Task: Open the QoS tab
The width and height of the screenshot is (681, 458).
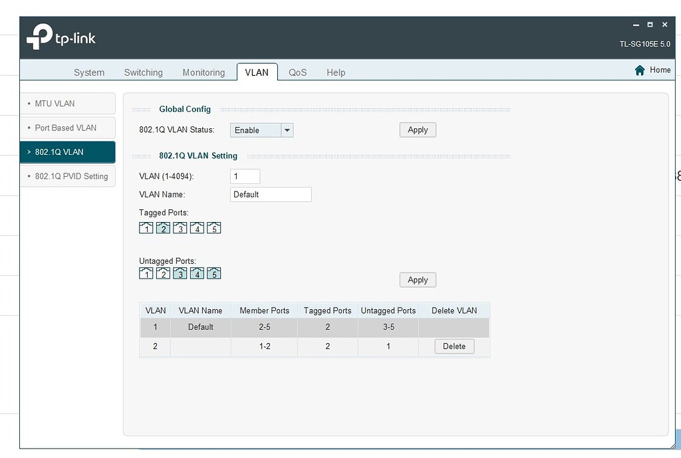Action: (297, 72)
